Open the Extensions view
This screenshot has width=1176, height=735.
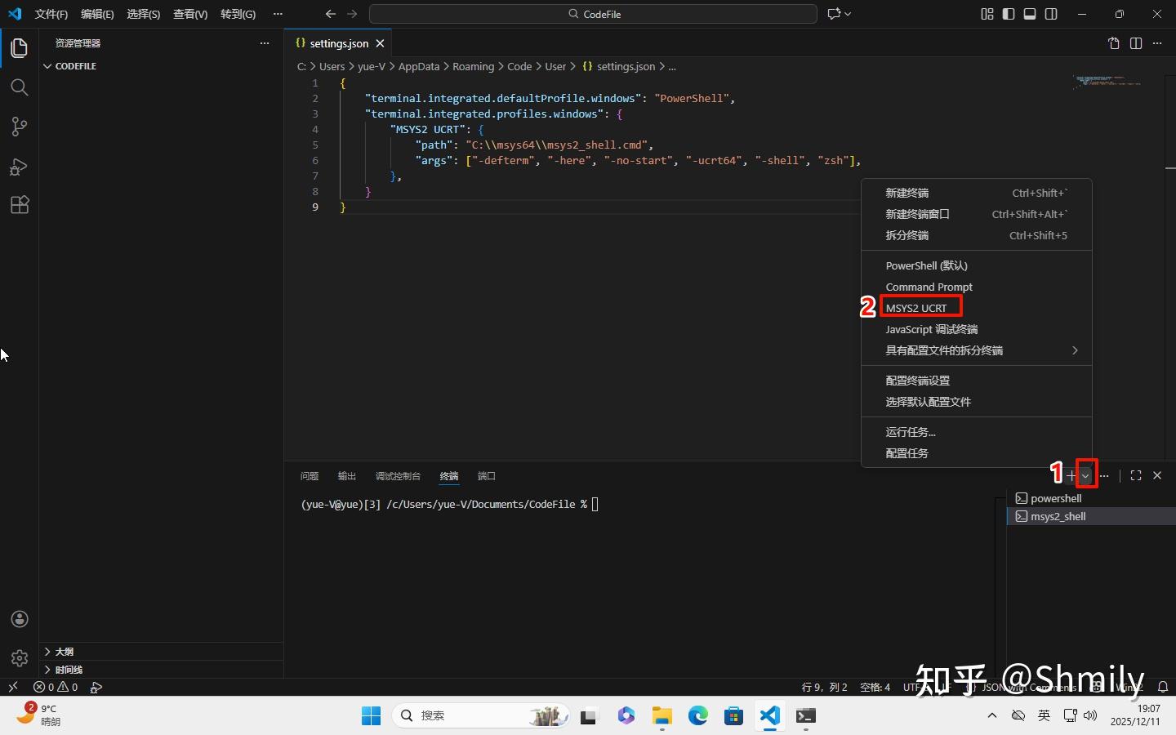[x=20, y=205]
